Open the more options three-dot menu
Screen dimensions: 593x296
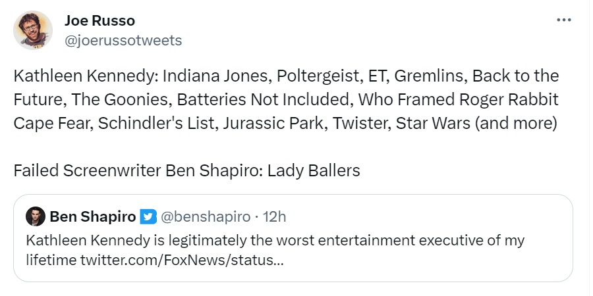pos(564,20)
